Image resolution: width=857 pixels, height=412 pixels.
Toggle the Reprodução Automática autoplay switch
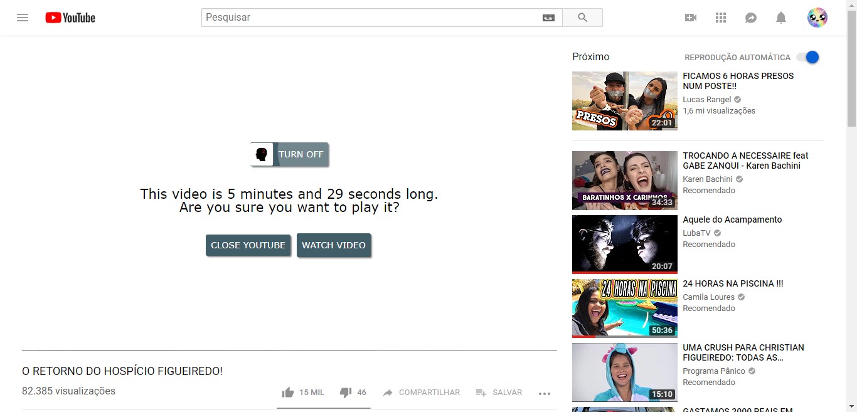pos(808,57)
